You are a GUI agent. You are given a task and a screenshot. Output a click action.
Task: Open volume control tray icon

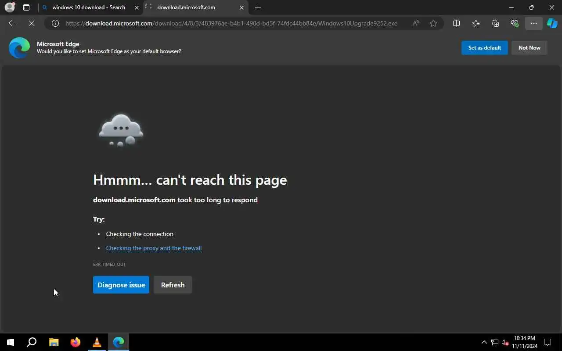pos(505,342)
